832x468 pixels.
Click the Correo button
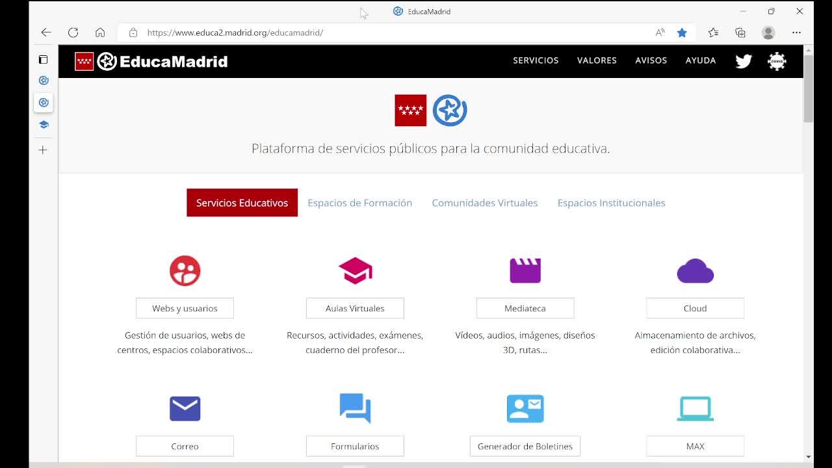[185, 446]
